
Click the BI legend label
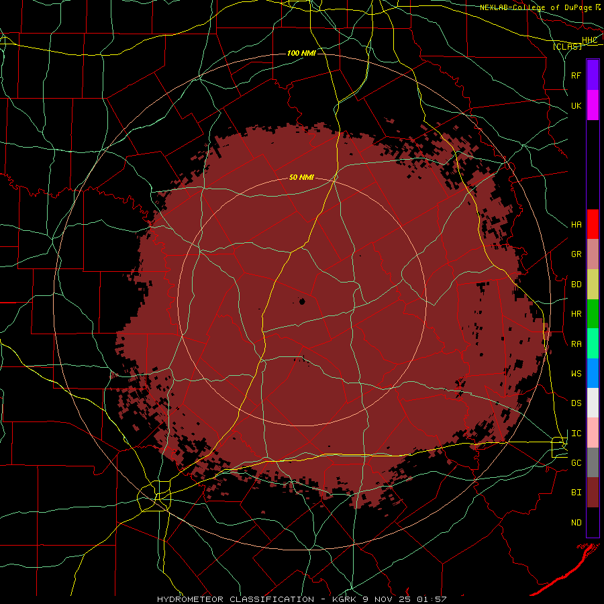tap(576, 493)
